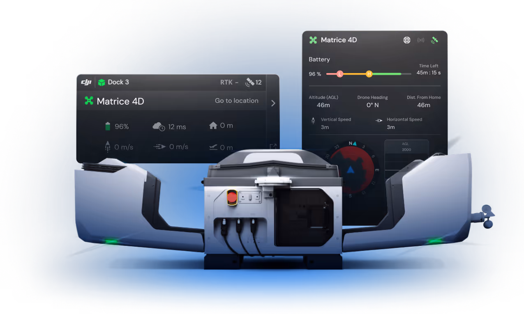This screenshot has width=524, height=314.
Task: Click the Matrice 4D title in telemetry panel
Action: tap(339, 40)
